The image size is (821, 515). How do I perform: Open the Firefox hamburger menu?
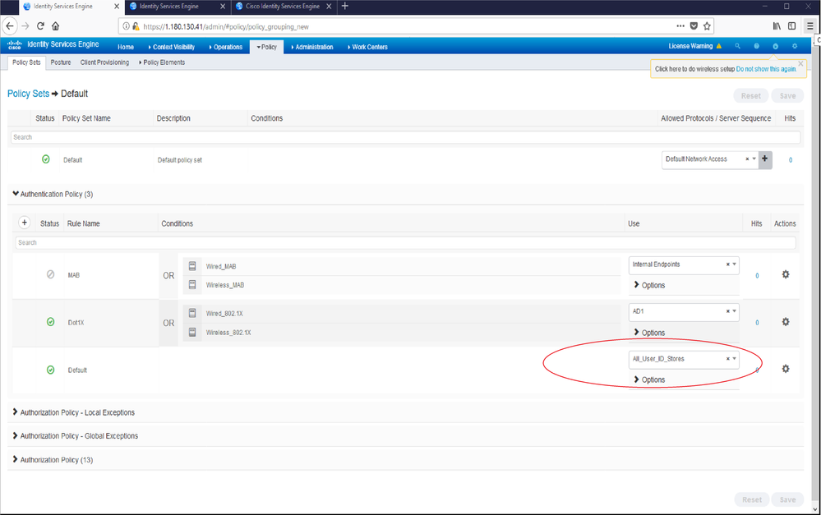[809, 25]
